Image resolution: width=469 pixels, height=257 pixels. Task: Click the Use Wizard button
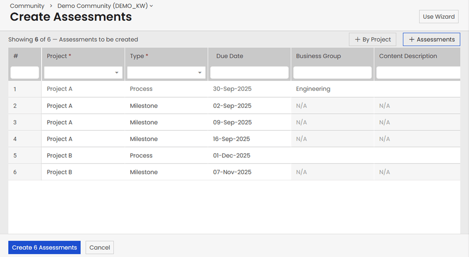(438, 17)
